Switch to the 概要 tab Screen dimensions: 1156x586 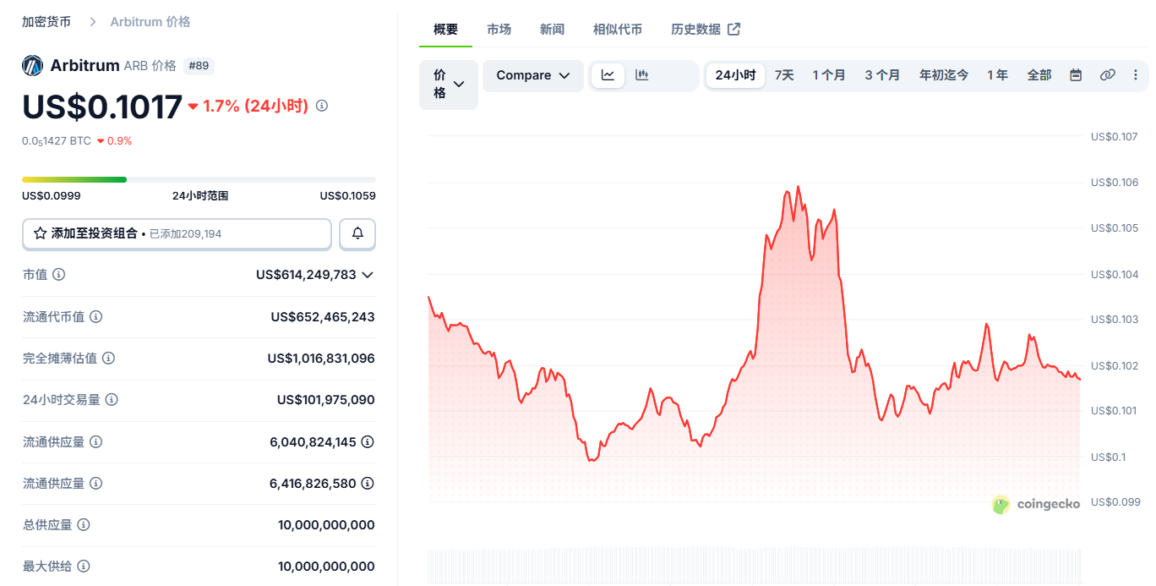(445, 30)
